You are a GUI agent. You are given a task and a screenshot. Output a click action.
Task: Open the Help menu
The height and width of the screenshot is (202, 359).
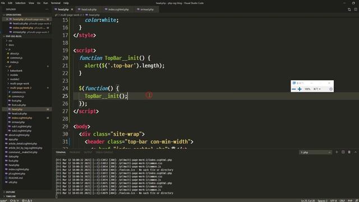point(66,3)
